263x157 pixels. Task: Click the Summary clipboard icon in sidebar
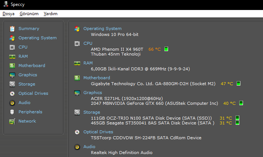(x=12, y=29)
